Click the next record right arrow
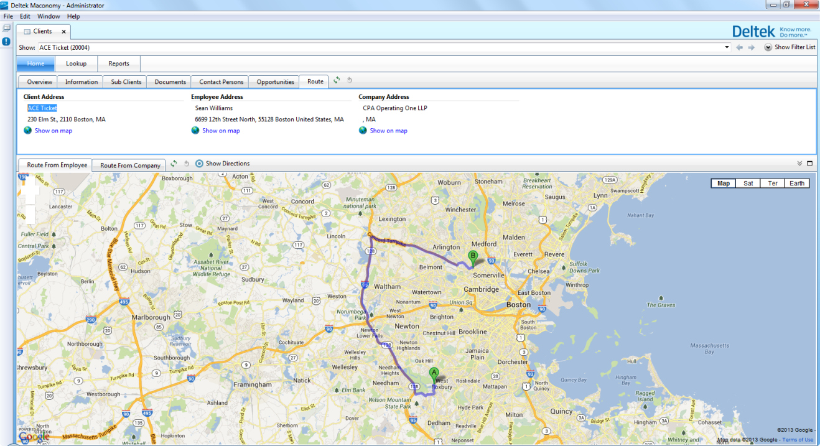This screenshot has height=446, width=820. 751,47
